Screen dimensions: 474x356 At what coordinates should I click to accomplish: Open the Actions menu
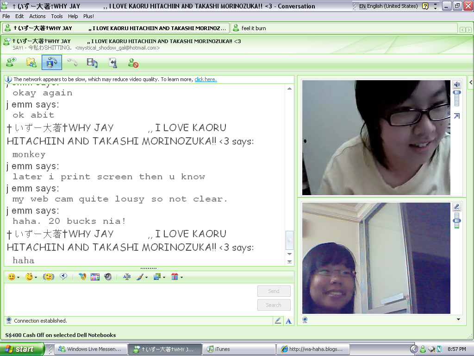[37, 16]
